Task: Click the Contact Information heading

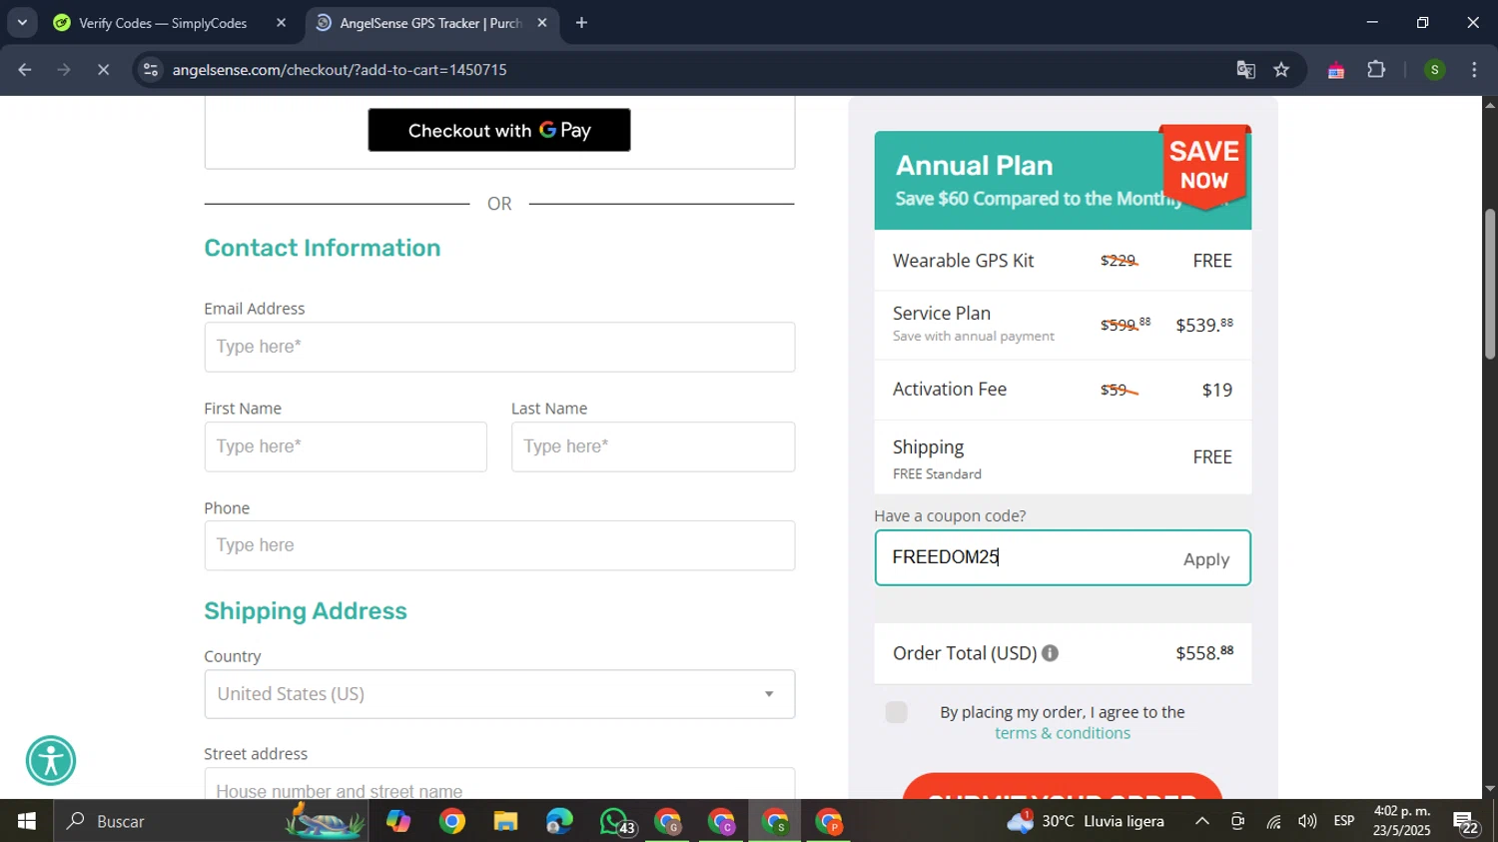Action: pos(323,248)
